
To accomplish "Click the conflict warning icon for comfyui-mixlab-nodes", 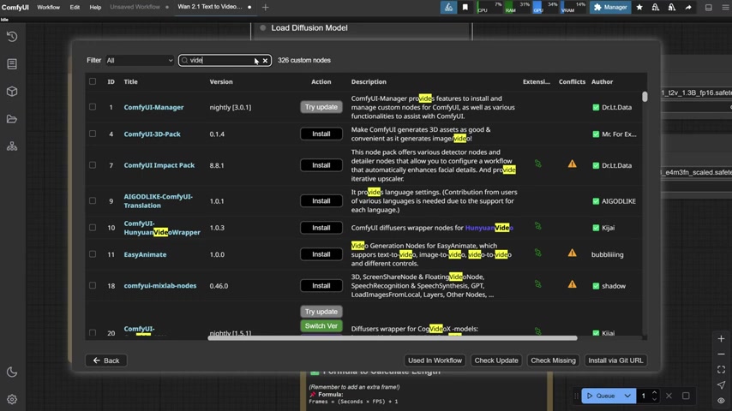I will (x=572, y=284).
